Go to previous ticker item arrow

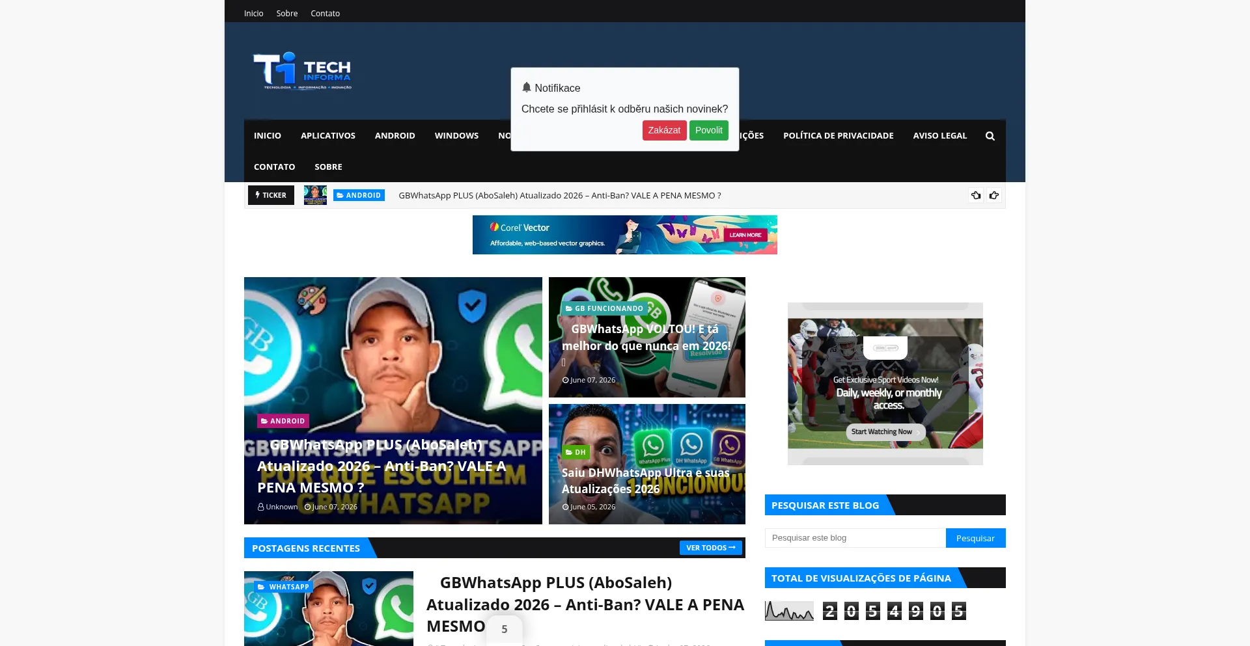click(x=976, y=195)
